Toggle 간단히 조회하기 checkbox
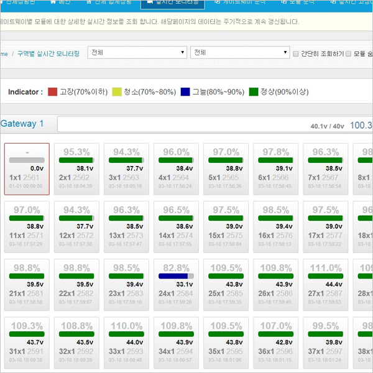Image resolution: width=373 pixels, height=373 pixels. click(295, 53)
